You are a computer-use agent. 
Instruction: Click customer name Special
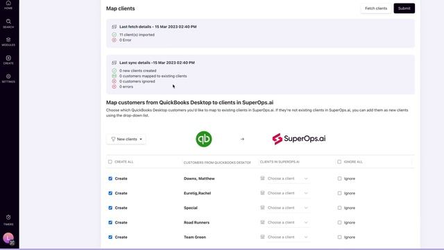point(191,208)
